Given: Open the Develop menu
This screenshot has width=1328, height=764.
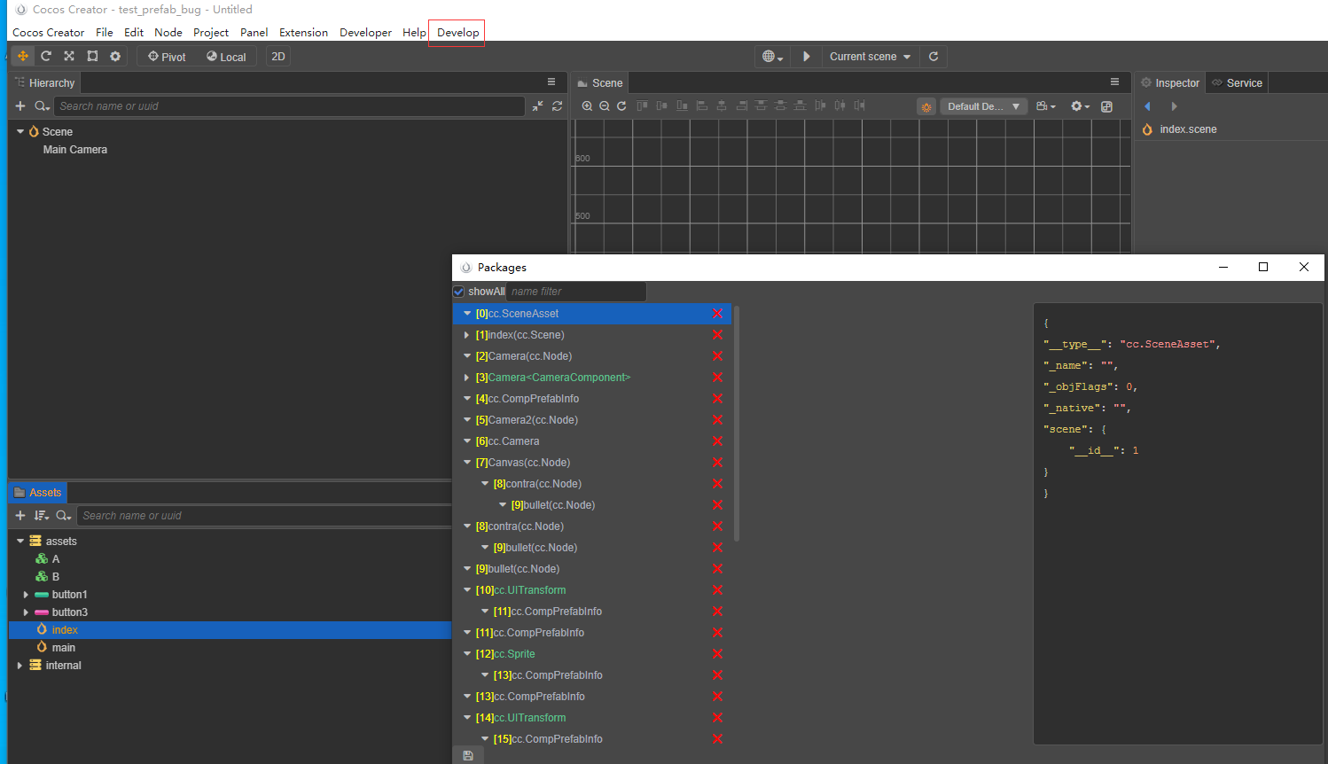Looking at the screenshot, I should coord(457,33).
